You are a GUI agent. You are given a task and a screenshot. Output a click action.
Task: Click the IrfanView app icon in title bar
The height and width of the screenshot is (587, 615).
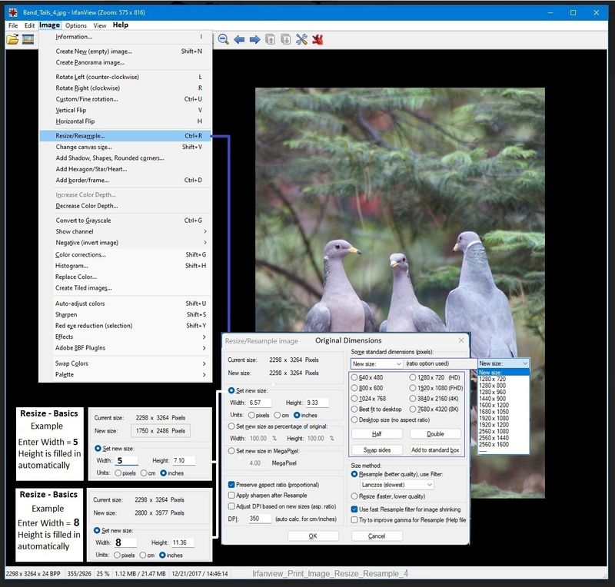point(13,12)
